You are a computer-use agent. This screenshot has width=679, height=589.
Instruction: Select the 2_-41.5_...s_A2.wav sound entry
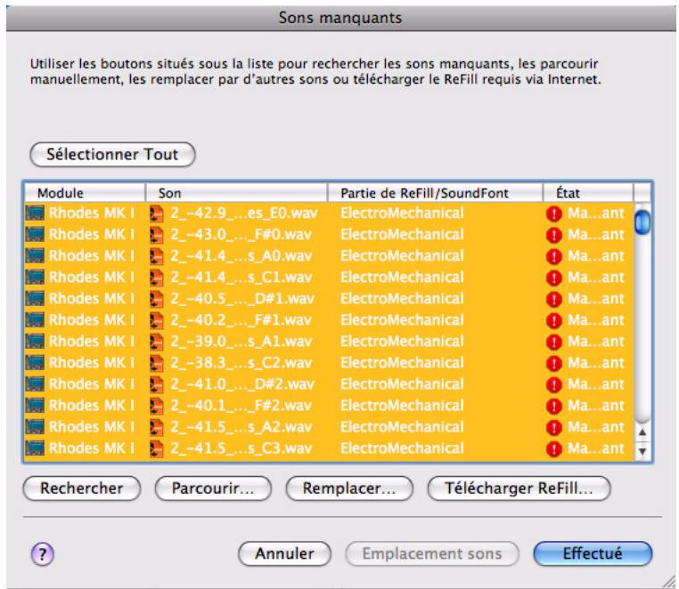(241, 427)
